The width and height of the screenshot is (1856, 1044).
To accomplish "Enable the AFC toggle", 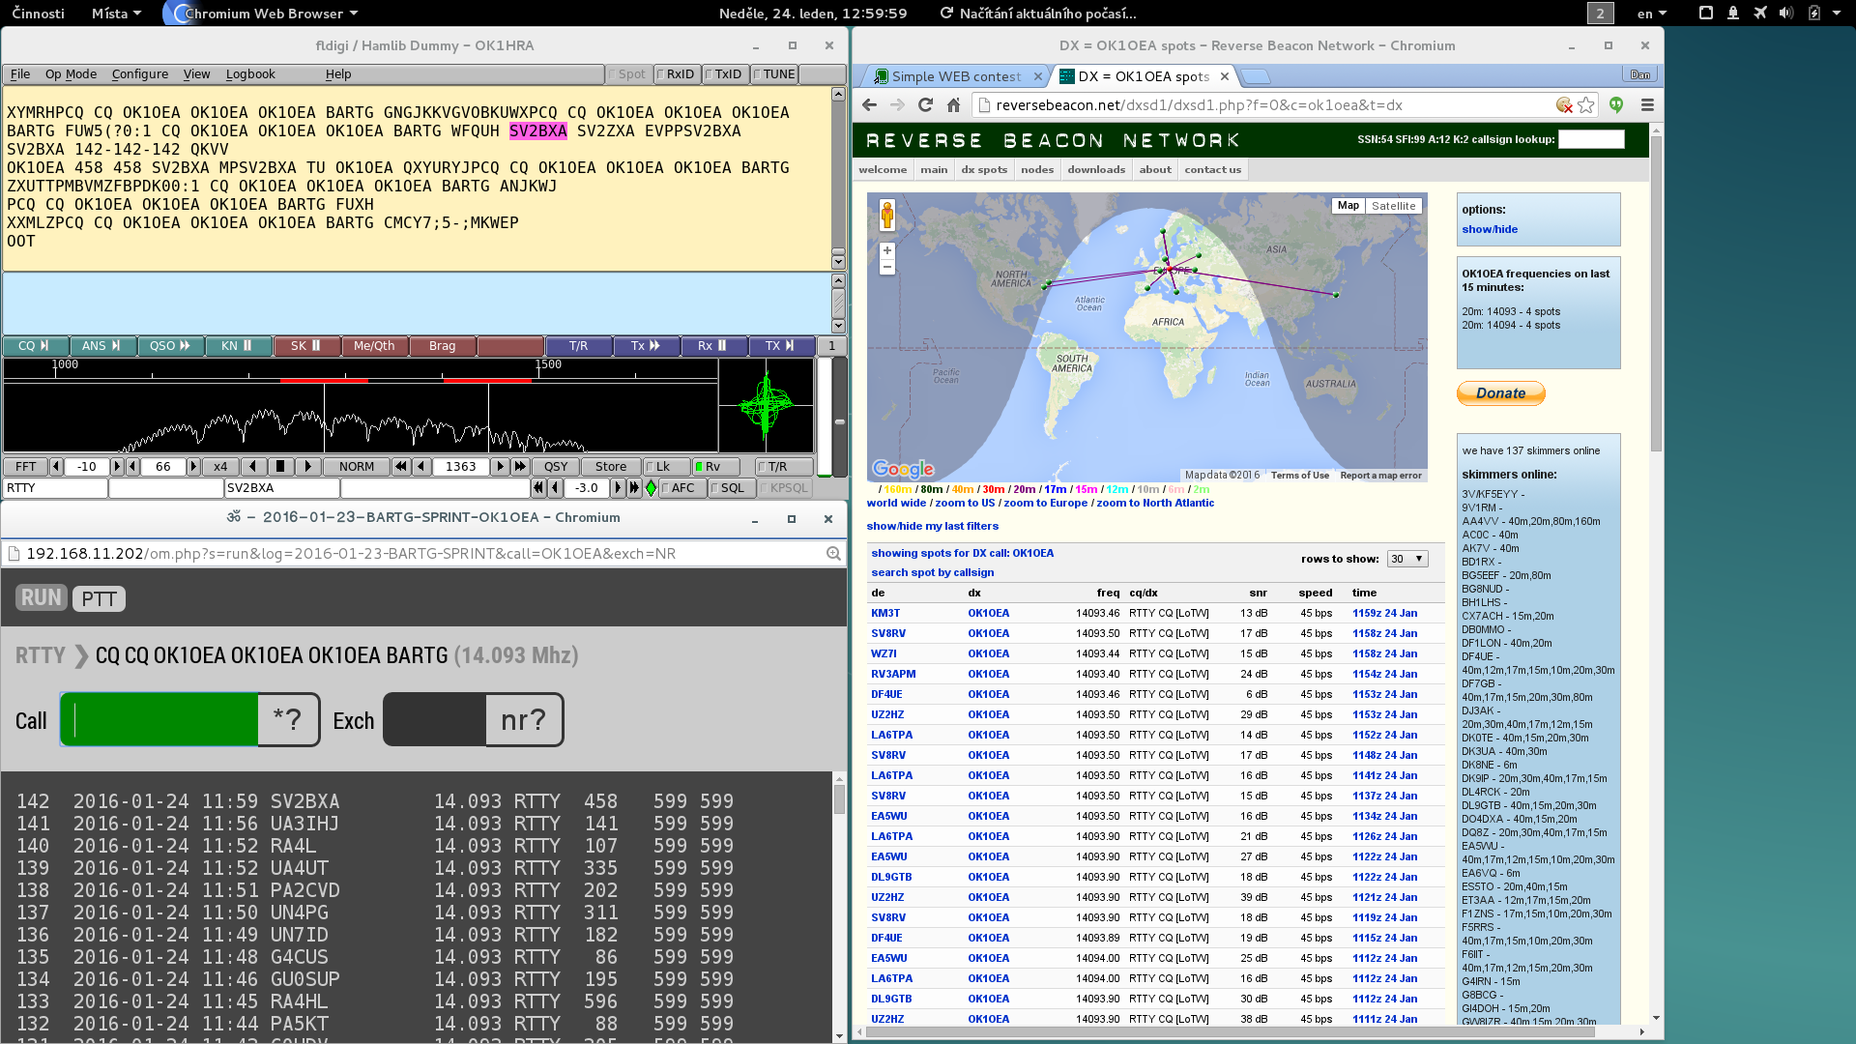I will click(682, 488).
